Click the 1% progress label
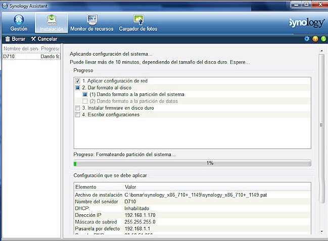 point(210,163)
